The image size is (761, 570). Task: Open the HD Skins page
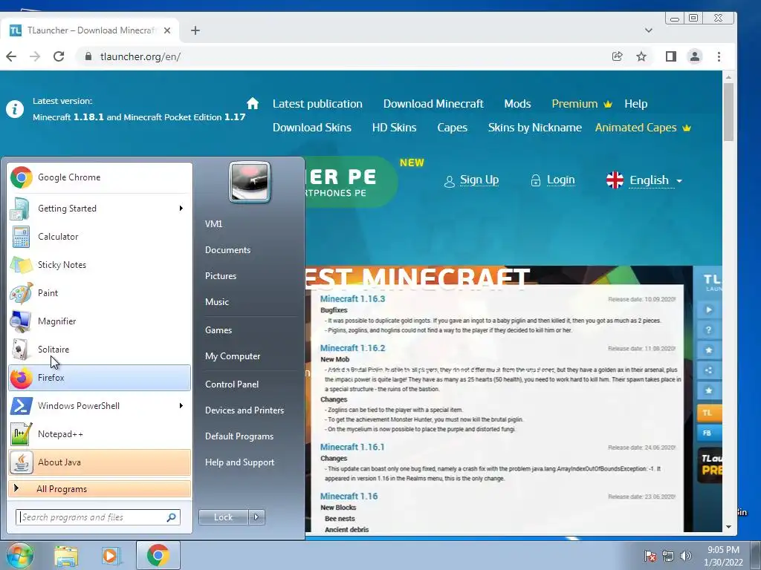[394, 128]
